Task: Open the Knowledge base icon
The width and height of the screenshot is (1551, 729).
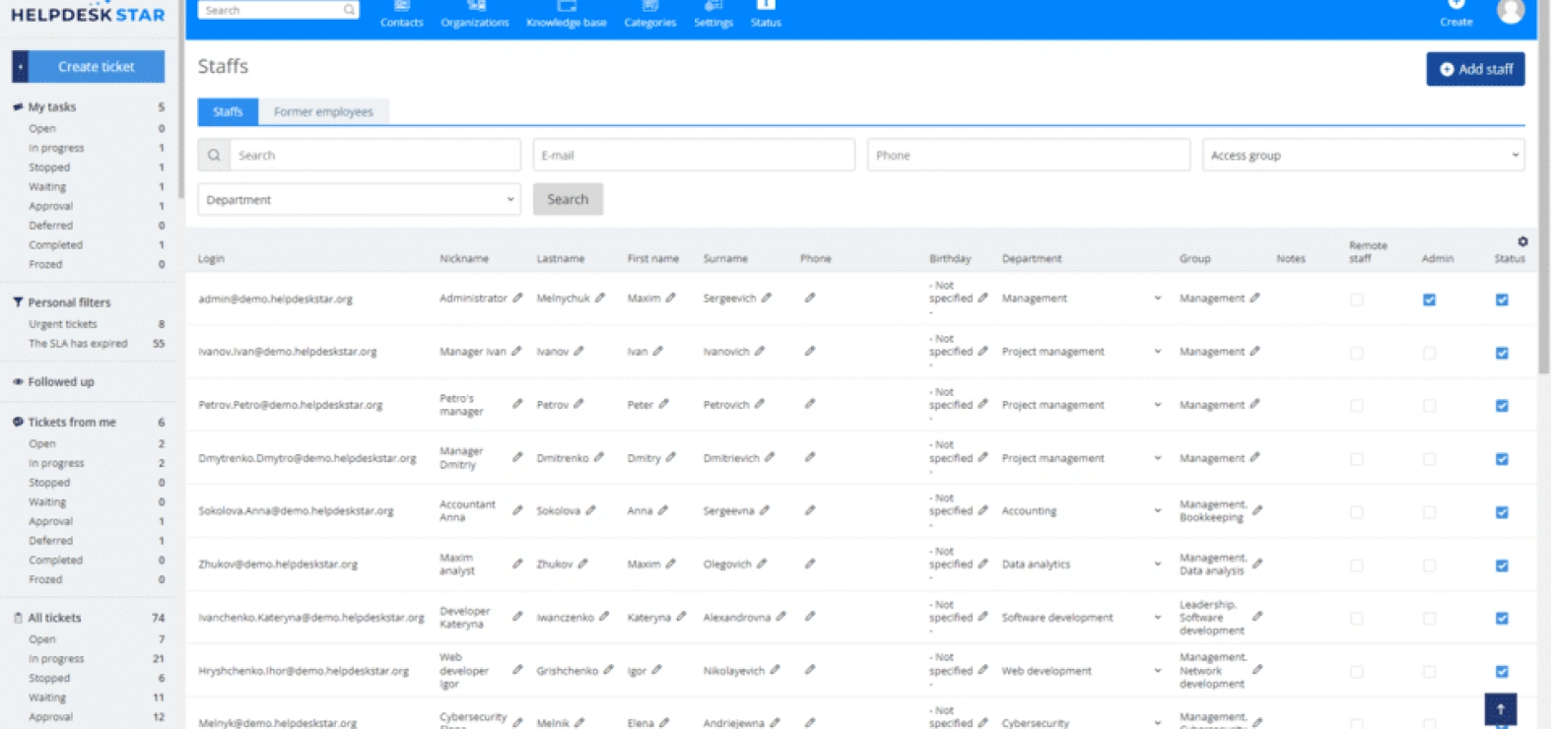Action: [567, 7]
